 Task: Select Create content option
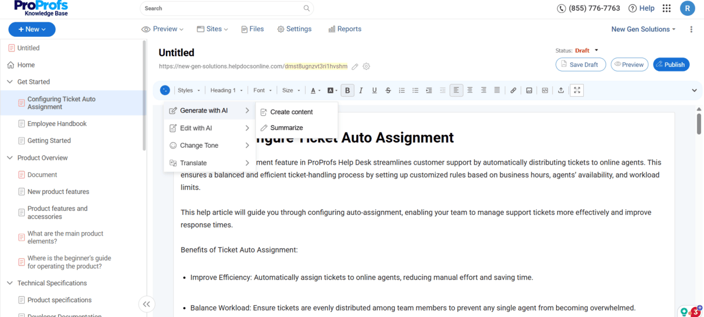pos(286,112)
